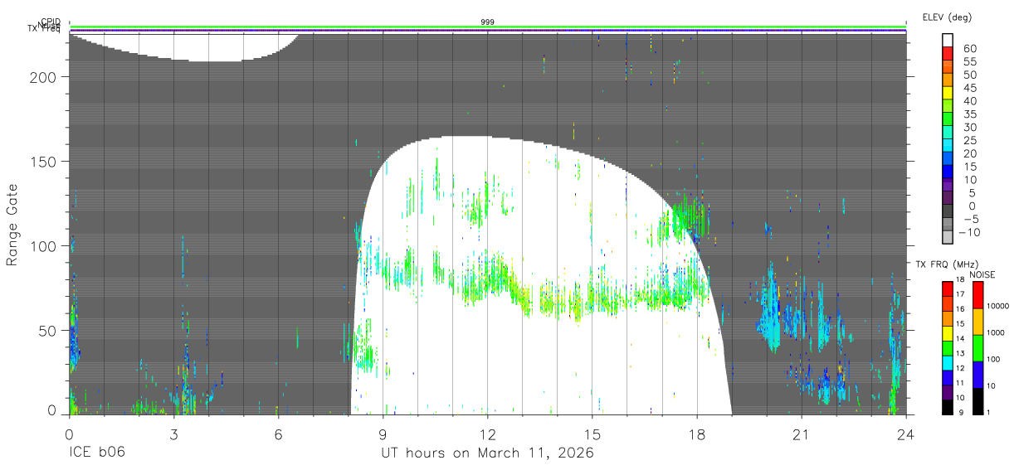Click the 'Range Gate' y-axis label
The image size is (1019, 470).
tap(12, 225)
